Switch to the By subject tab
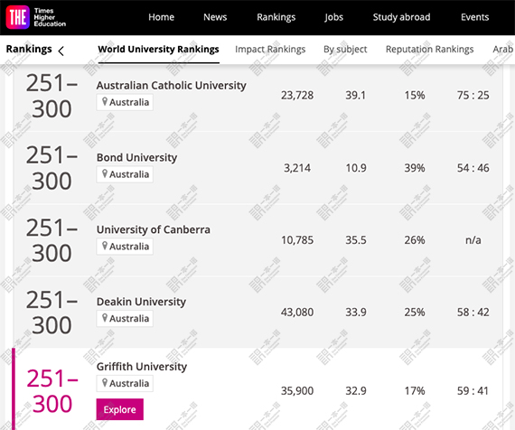The image size is (515, 430). click(x=345, y=50)
